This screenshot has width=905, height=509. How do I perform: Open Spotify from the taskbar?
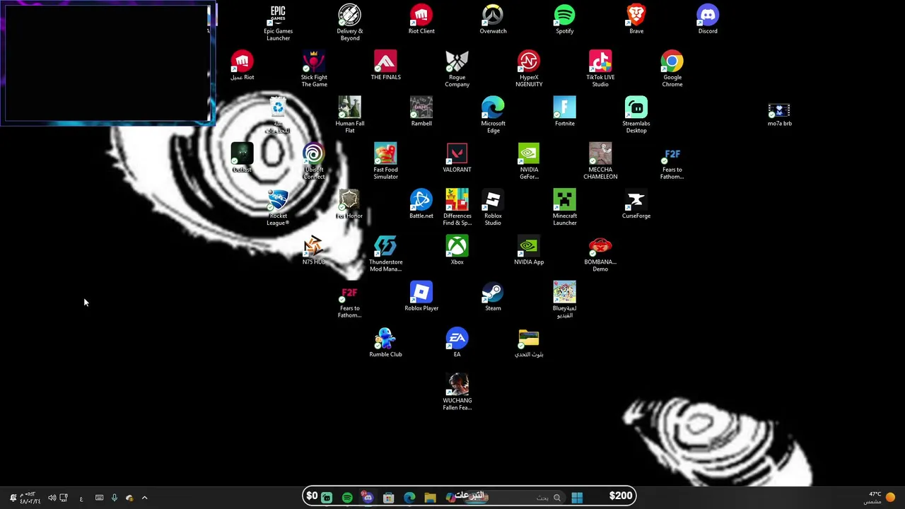click(x=347, y=498)
